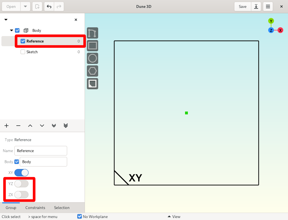
Task: Check the Sketch group checkbox
Action: 23,52
